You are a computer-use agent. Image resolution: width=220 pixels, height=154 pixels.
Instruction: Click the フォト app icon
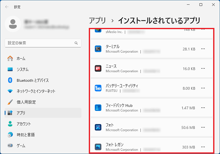pos(98,127)
